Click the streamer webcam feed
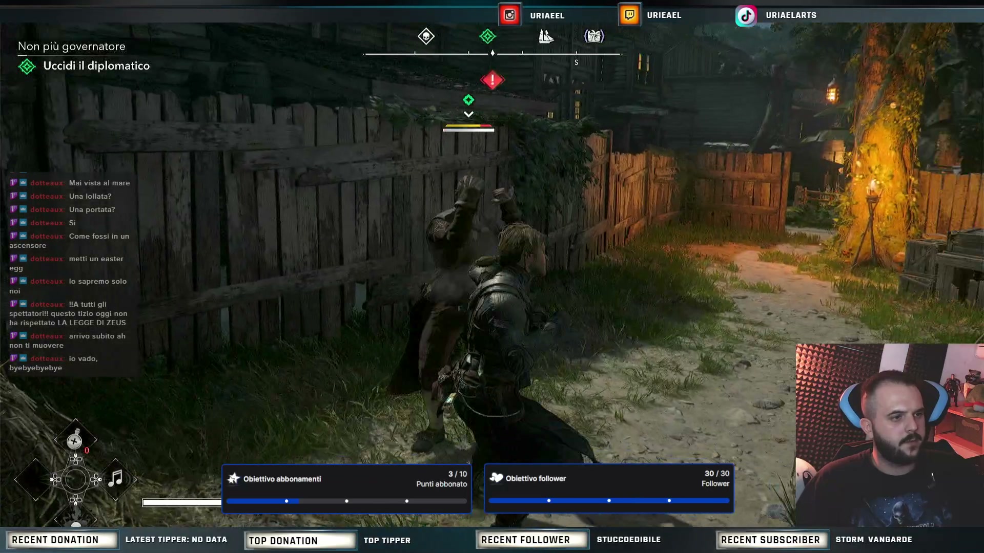 (890, 435)
